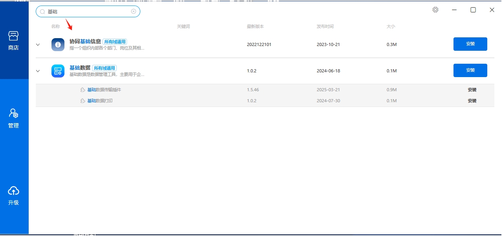
Task: Switch to the 管理 management section
Action: tap(14, 118)
